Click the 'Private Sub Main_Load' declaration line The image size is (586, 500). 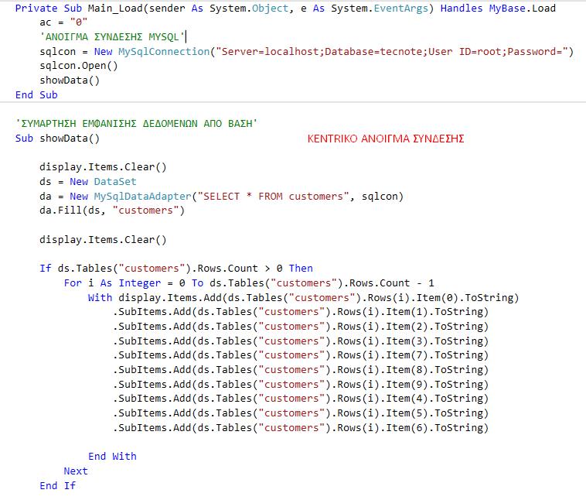click(x=285, y=9)
